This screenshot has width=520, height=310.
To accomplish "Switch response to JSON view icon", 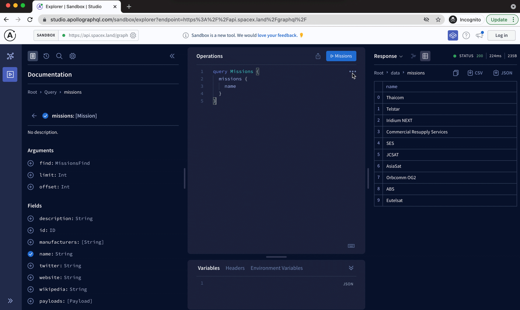I will (x=413, y=56).
